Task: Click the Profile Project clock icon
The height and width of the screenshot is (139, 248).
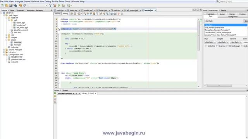Action: (x=69, y=5)
